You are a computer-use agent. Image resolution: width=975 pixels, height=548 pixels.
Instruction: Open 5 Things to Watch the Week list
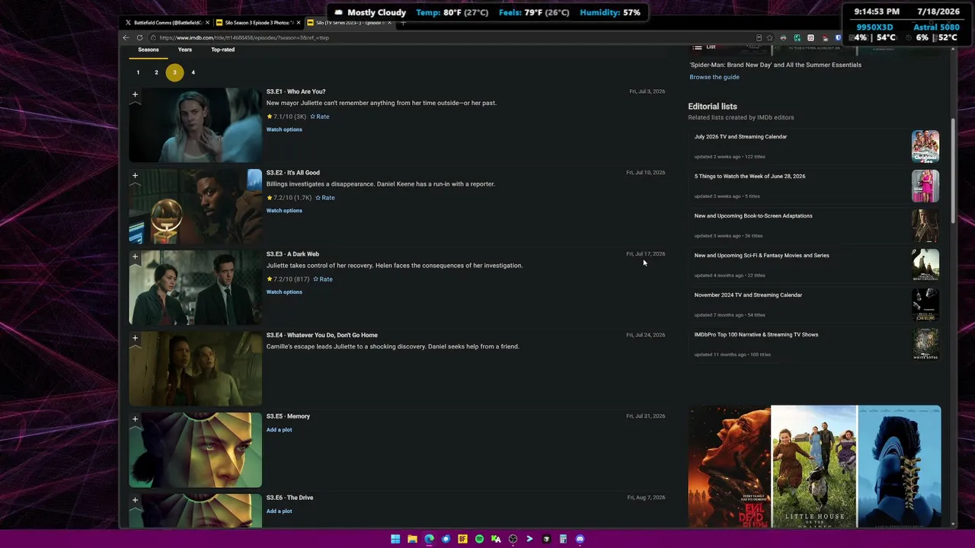click(750, 177)
